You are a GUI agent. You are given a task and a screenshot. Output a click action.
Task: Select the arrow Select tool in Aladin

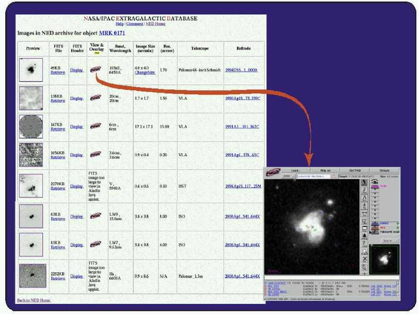pyautogui.click(x=365, y=182)
